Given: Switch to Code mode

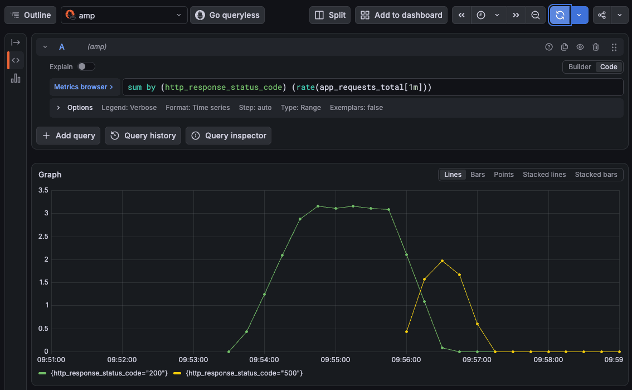Looking at the screenshot, I should tap(608, 67).
